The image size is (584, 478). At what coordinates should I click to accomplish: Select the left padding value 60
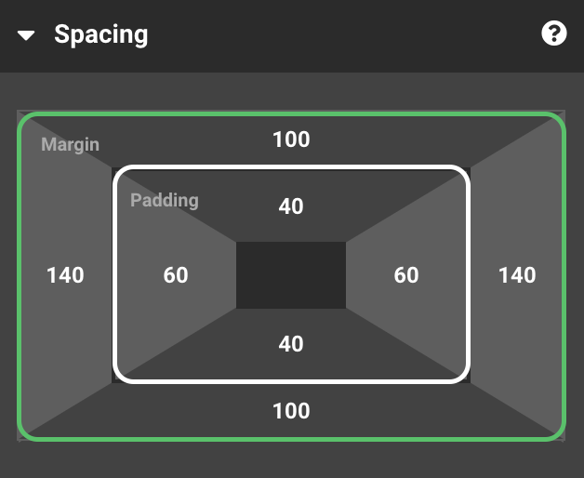pyautogui.click(x=176, y=275)
